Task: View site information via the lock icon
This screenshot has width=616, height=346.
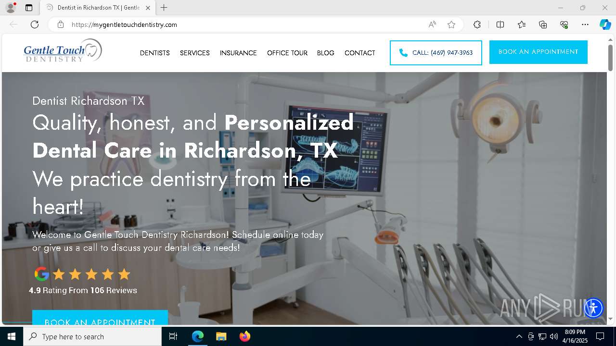Action: pos(61,25)
